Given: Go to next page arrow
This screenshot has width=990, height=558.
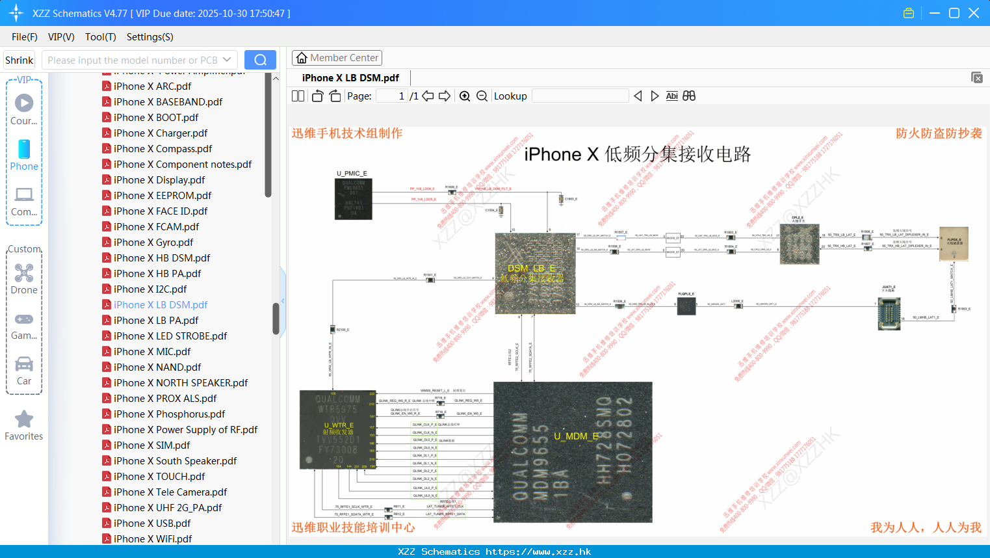Looking at the screenshot, I should (x=445, y=96).
